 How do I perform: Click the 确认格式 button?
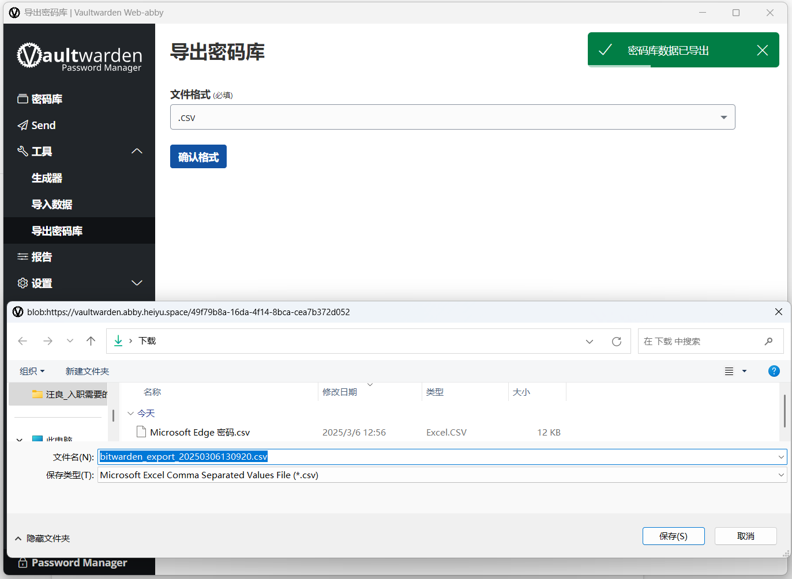[198, 157]
